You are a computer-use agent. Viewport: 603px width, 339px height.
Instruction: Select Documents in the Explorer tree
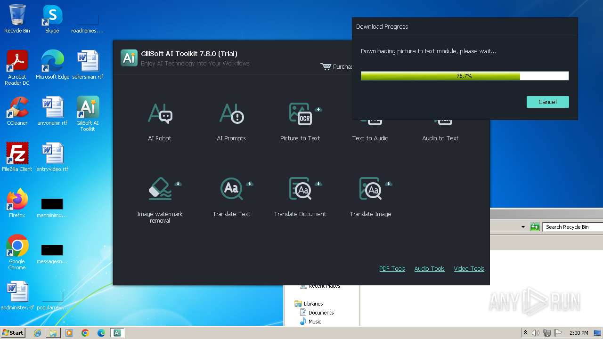(317, 313)
